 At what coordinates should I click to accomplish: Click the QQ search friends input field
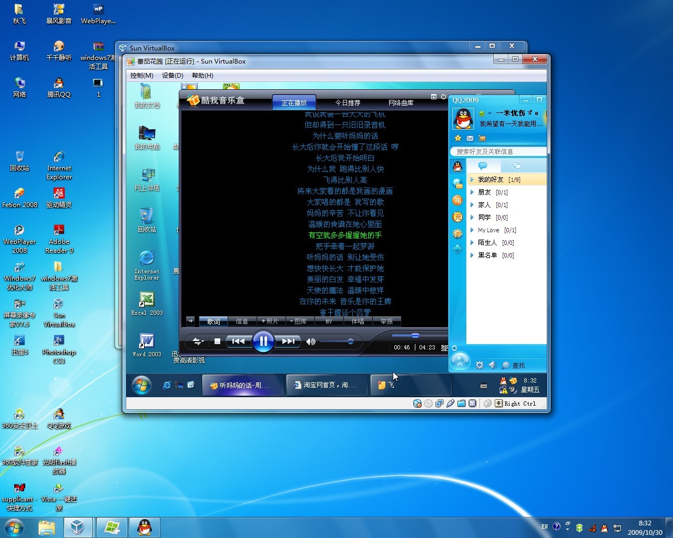point(498,151)
